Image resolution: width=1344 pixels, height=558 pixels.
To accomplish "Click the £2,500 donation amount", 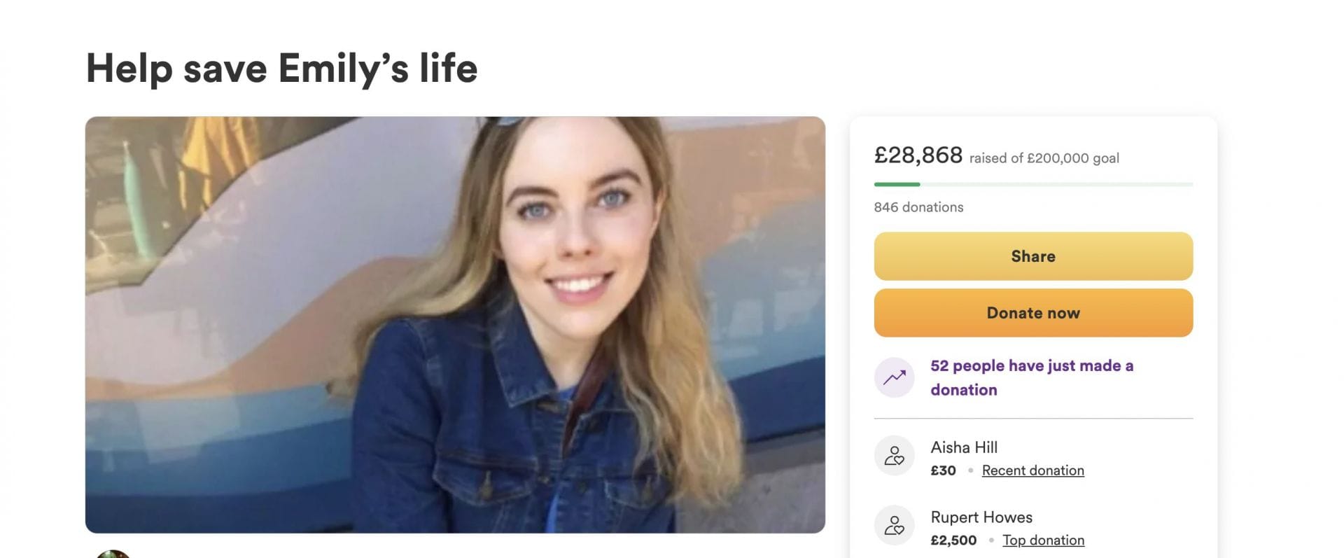I will click(953, 540).
